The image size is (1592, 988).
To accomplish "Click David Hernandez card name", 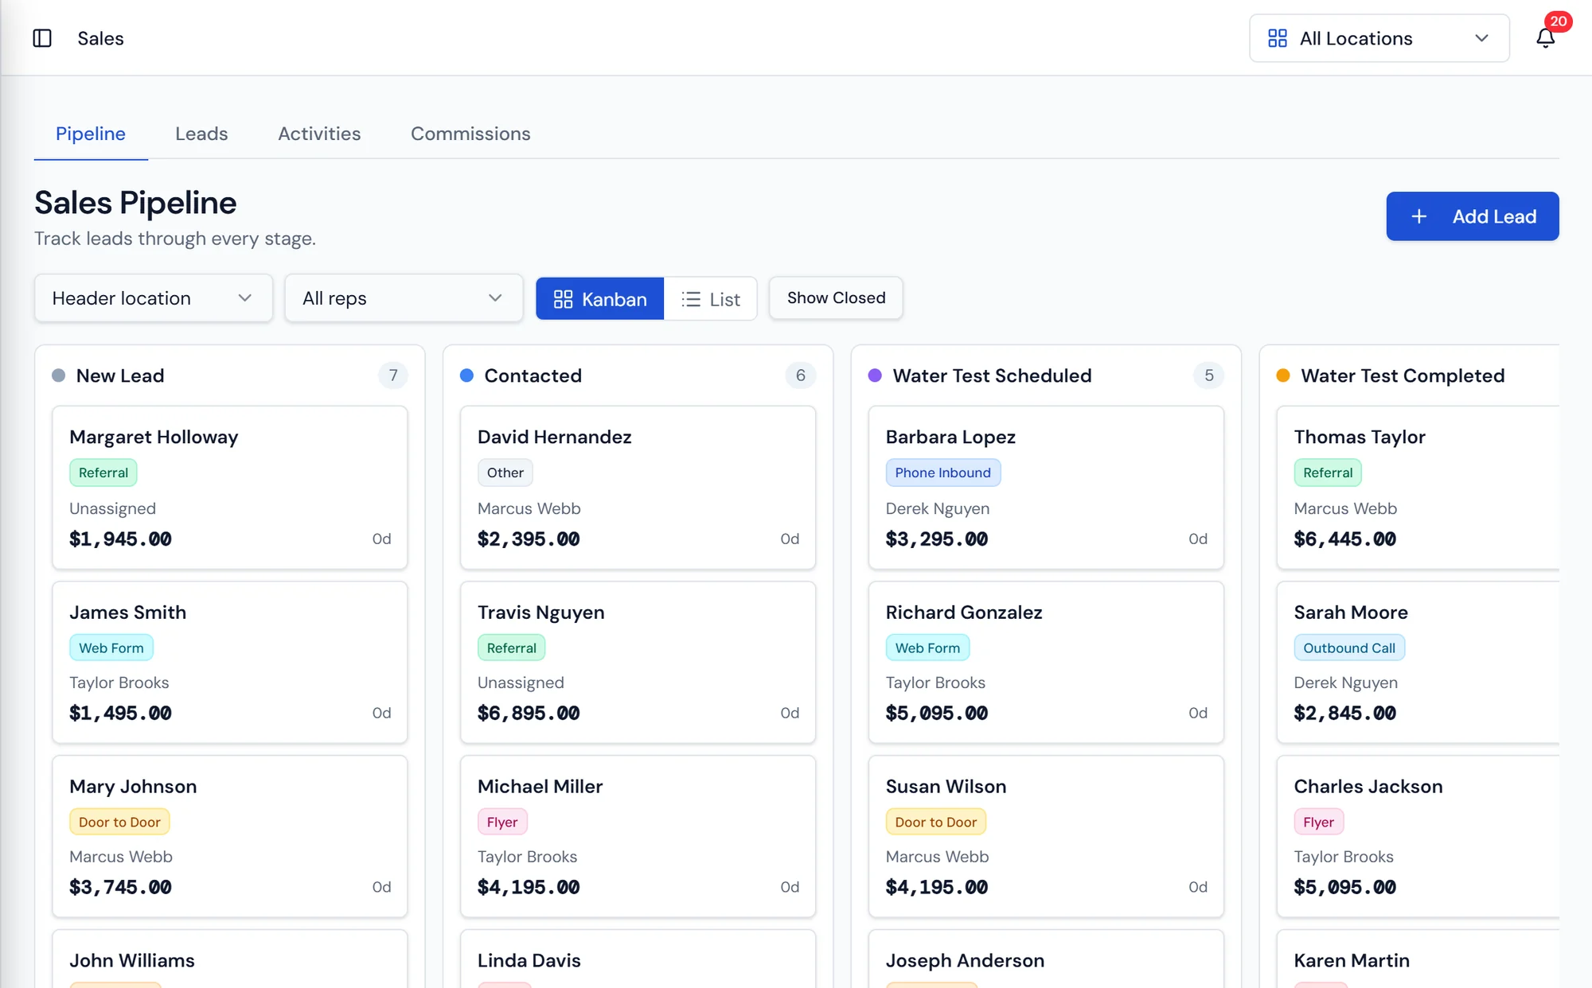I will coord(554,437).
